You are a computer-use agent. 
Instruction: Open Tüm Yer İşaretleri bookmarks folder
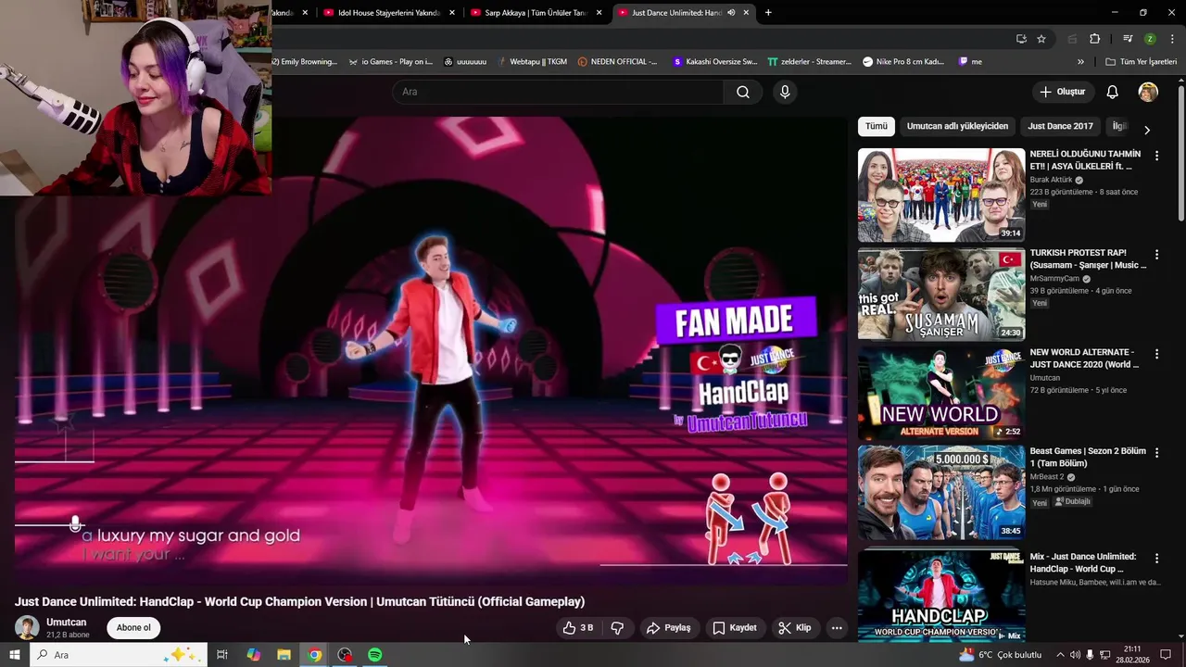point(1142,62)
